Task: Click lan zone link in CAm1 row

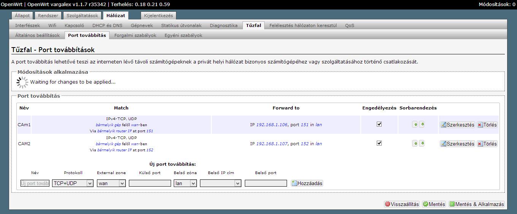Action: [x=319, y=125]
